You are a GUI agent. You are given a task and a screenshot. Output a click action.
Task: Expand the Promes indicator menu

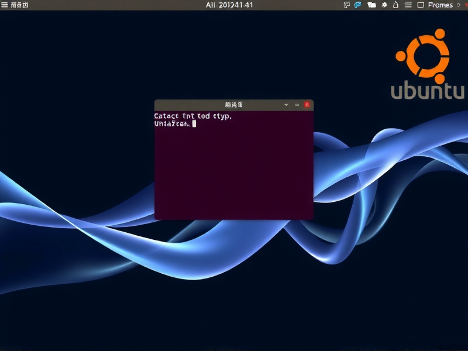[x=440, y=5]
